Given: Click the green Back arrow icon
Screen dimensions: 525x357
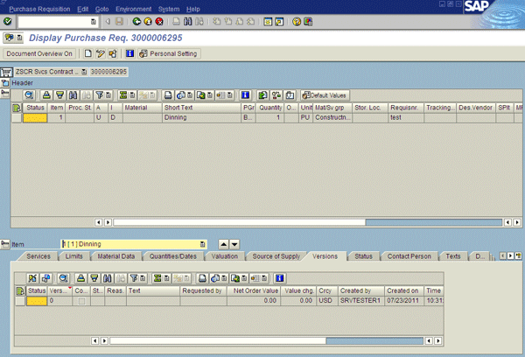Looking at the screenshot, I should point(136,20).
